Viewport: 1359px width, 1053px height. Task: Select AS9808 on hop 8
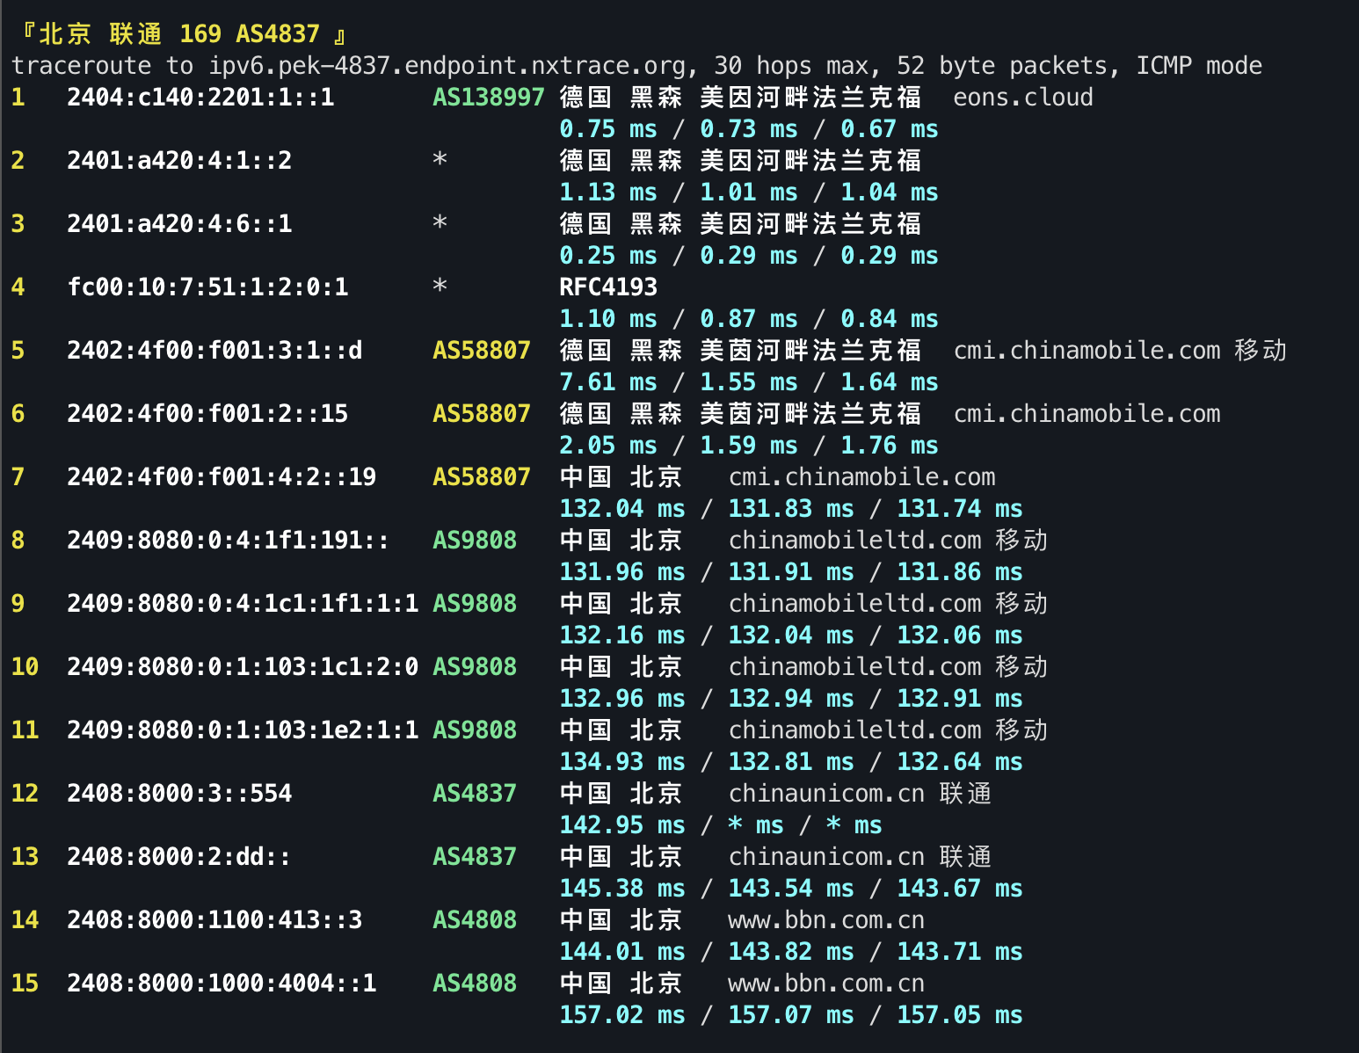(x=474, y=540)
